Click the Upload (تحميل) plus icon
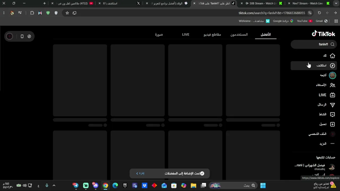This screenshot has height=191, width=340. click(332, 124)
